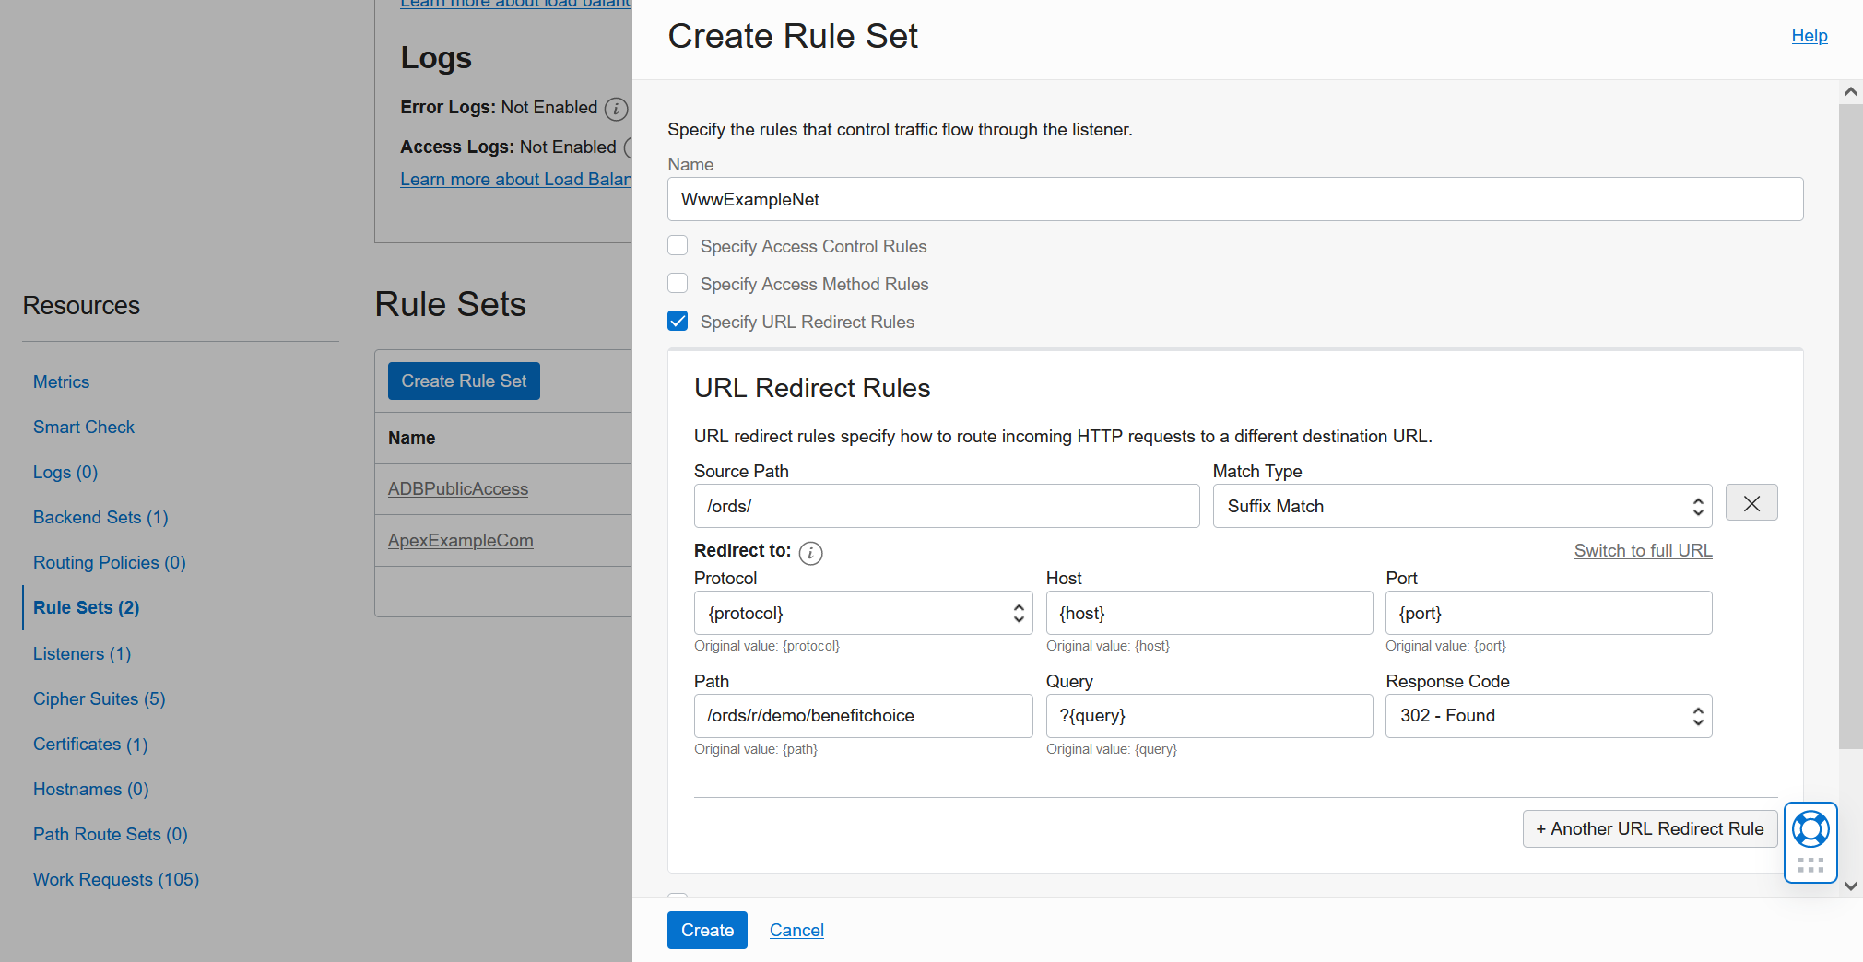1863x962 pixels.
Task: Click the Switch to full URL link
Action: tap(1643, 550)
